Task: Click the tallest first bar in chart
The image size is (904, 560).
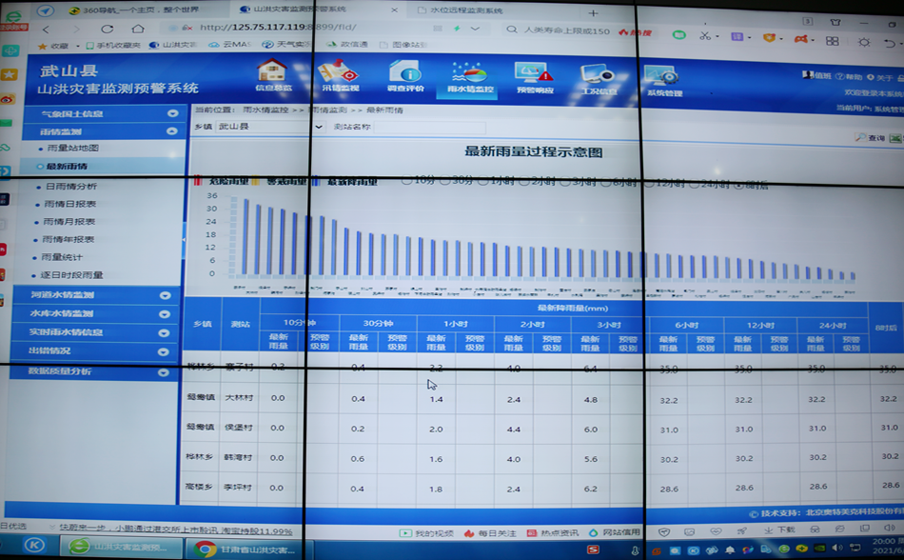Action: (x=245, y=236)
